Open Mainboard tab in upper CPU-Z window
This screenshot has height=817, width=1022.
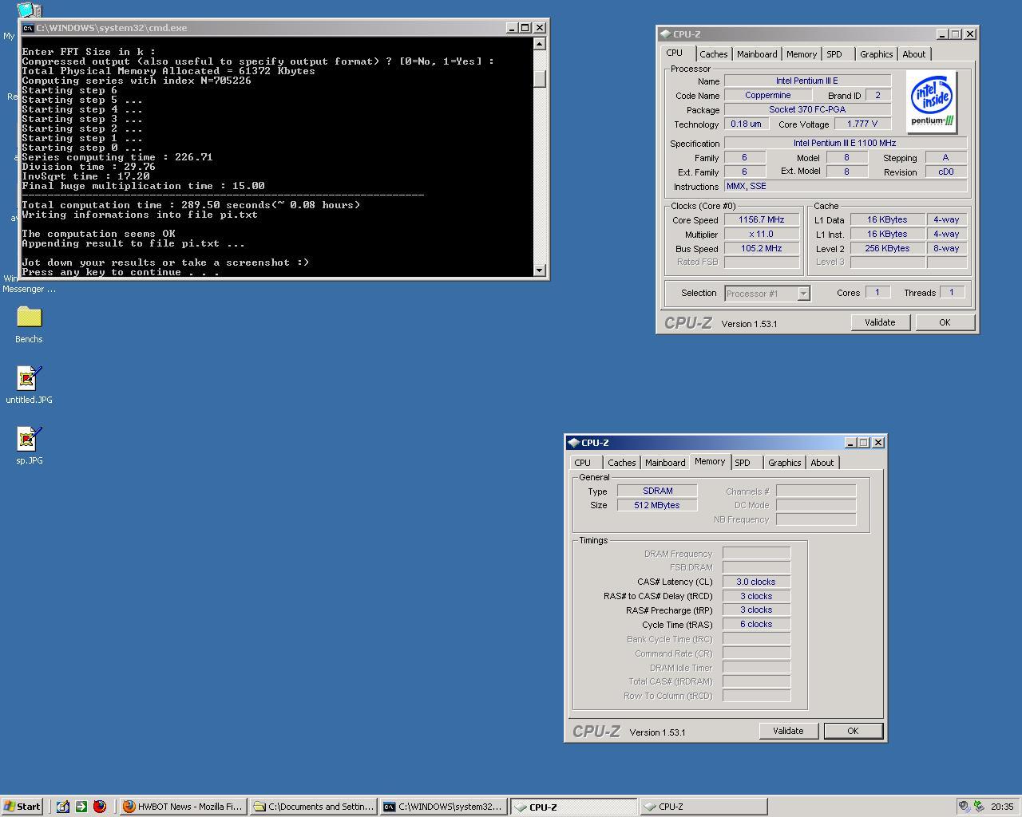click(756, 54)
